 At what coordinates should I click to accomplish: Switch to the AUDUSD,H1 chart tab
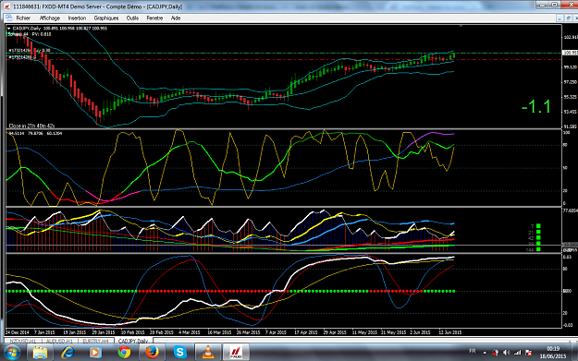[59, 341]
